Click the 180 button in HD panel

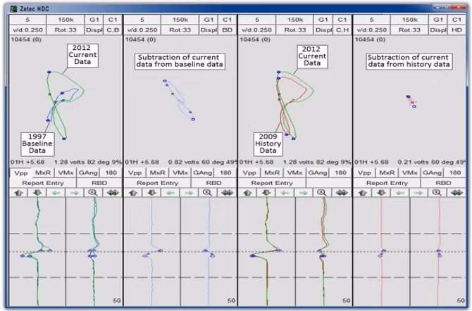click(455, 173)
